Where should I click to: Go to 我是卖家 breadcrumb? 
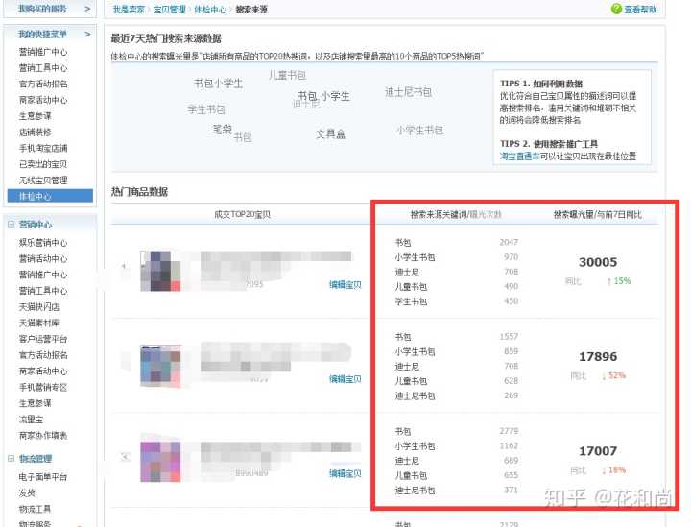[129, 10]
